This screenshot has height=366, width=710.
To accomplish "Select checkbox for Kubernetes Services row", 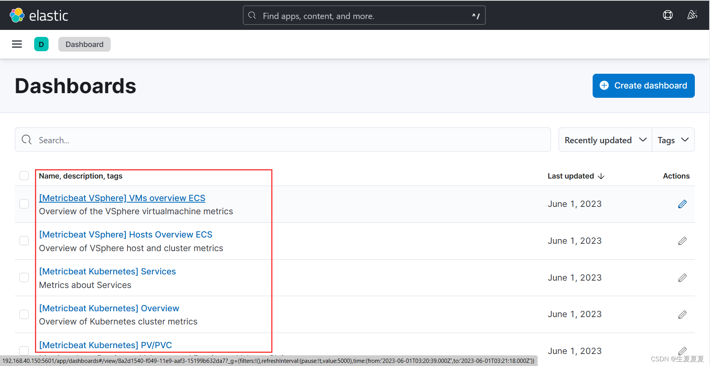I will pyautogui.click(x=24, y=278).
